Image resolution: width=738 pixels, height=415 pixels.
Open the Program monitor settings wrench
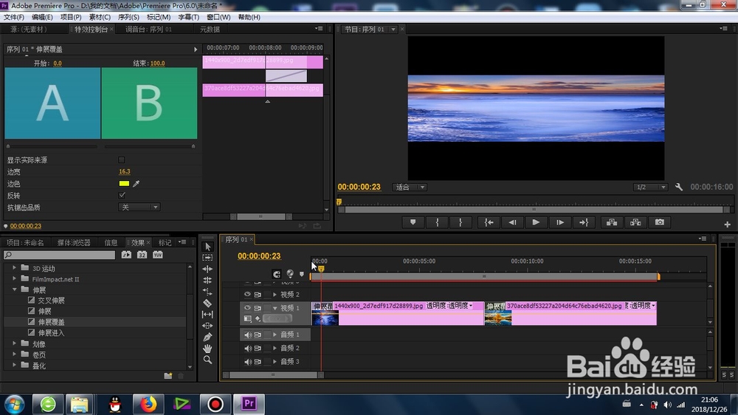click(x=679, y=187)
